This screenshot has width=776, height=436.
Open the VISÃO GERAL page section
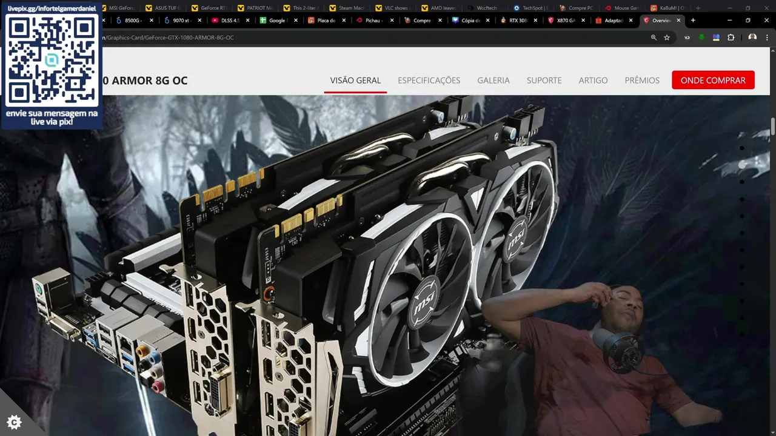[x=355, y=81]
